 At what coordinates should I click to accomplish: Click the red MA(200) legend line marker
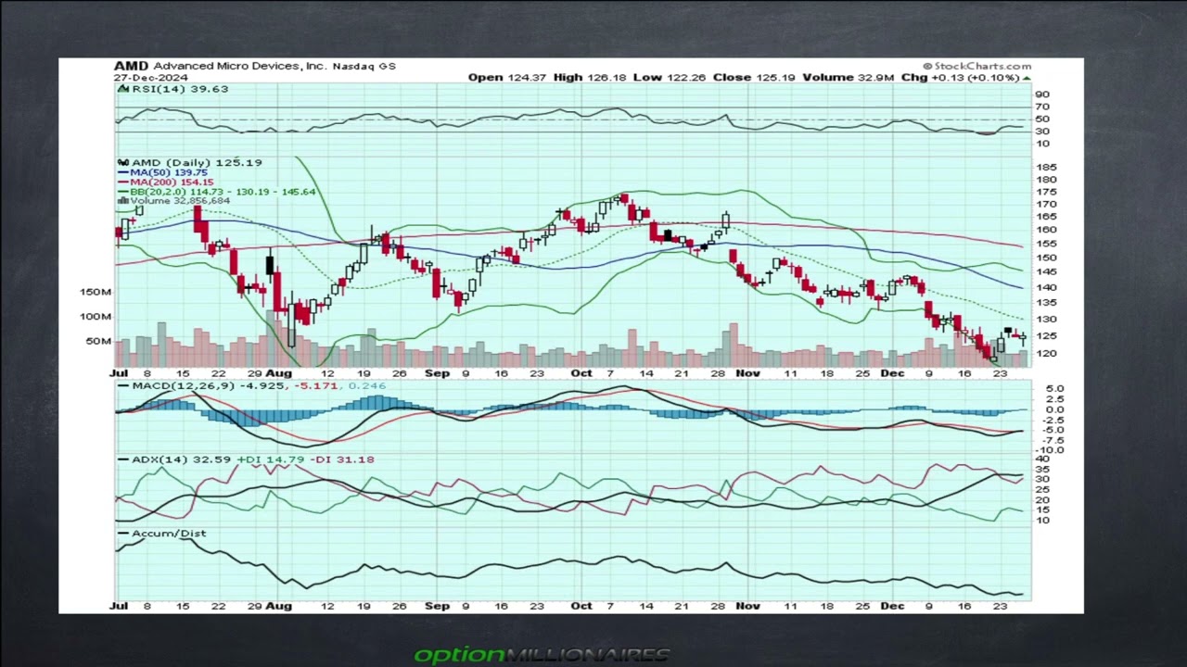pyautogui.click(x=123, y=182)
